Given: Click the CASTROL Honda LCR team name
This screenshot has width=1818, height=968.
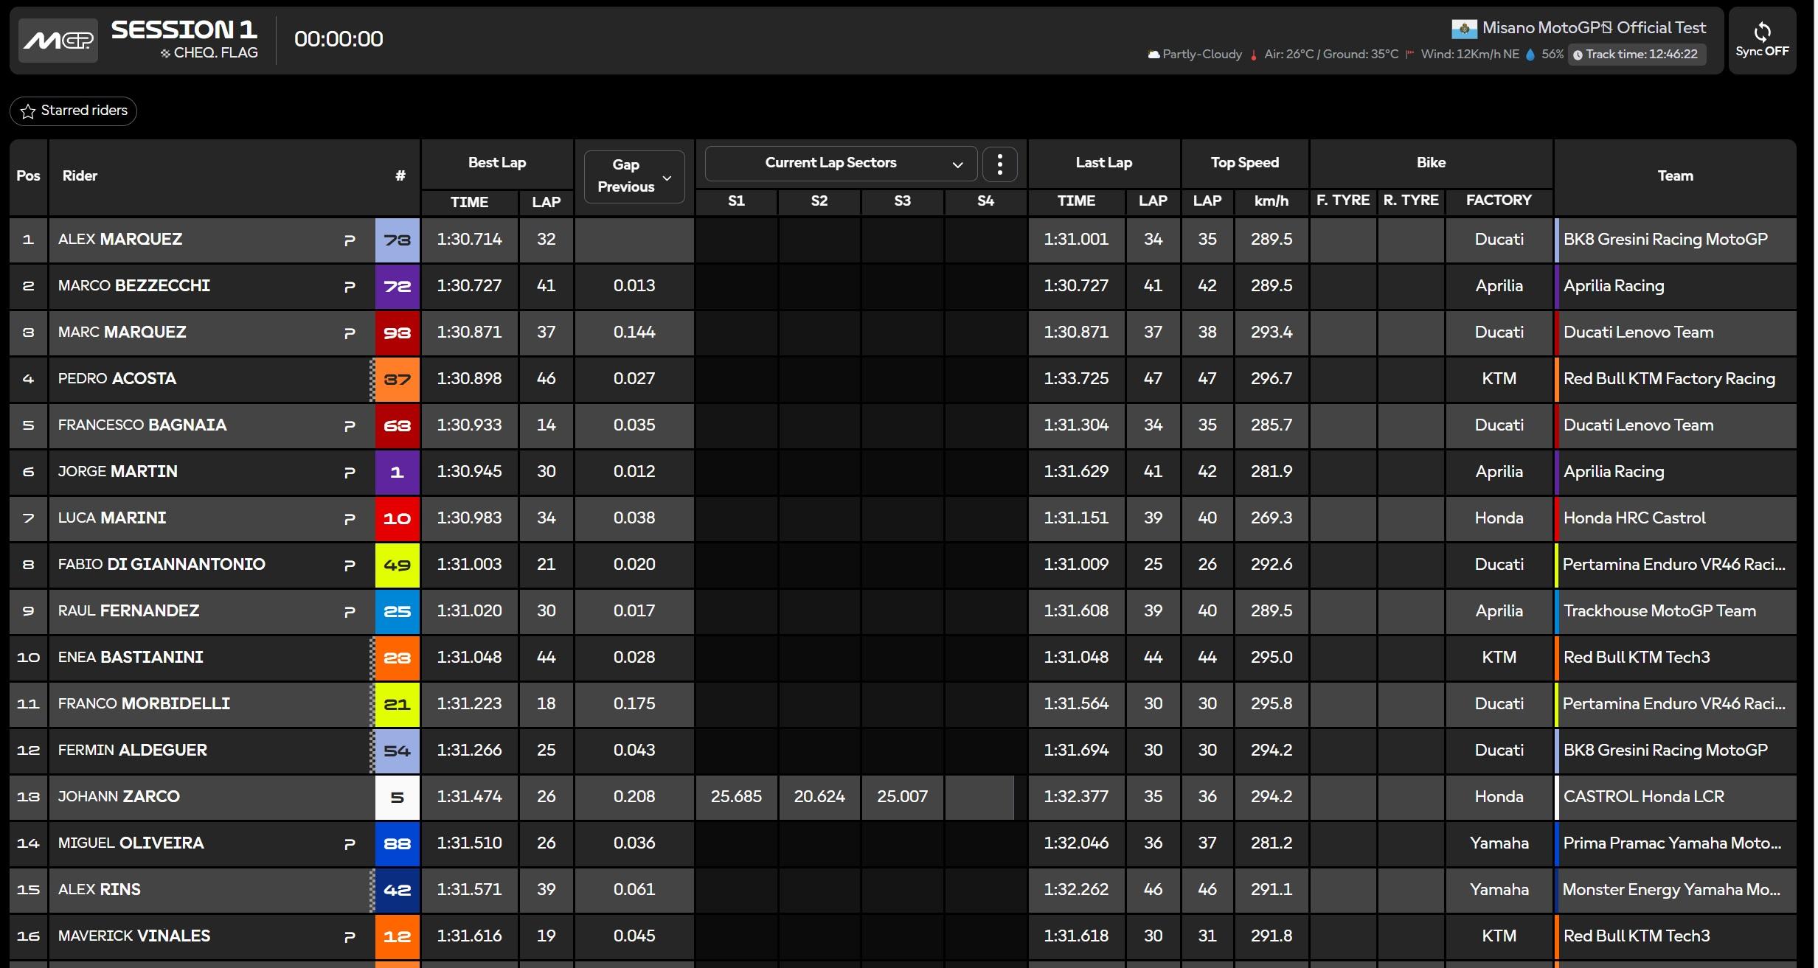Looking at the screenshot, I should (x=1644, y=797).
